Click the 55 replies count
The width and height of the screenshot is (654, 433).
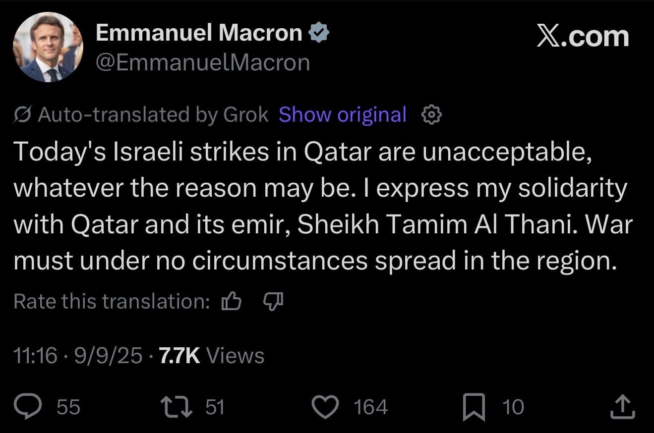[x=68, y=407]
